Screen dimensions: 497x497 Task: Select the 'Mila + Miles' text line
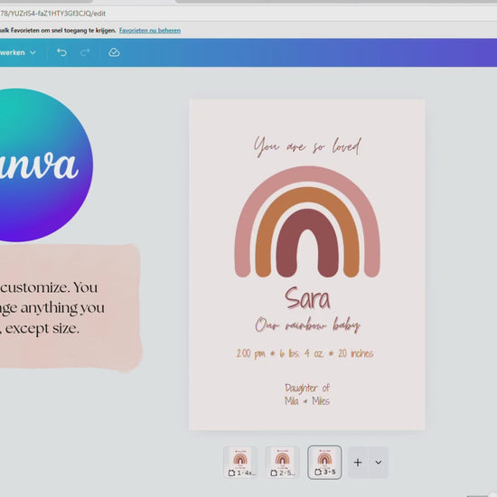[307, 401]
